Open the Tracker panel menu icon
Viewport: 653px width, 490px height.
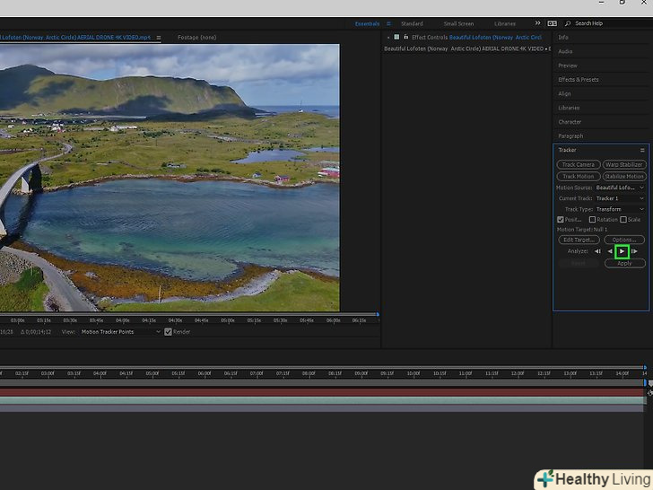[x=642, y=150]
